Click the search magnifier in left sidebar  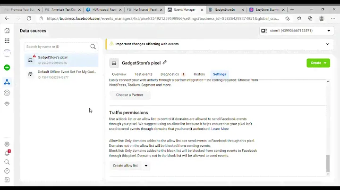(7, 162)
